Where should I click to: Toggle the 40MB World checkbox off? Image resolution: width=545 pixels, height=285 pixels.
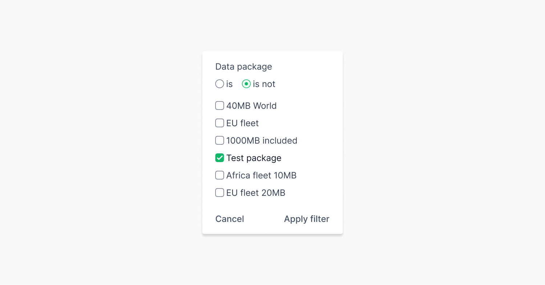[219, 106]
